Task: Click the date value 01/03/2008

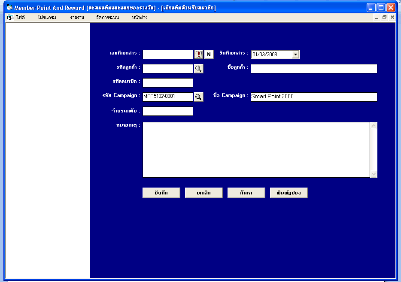Action: 265,55
